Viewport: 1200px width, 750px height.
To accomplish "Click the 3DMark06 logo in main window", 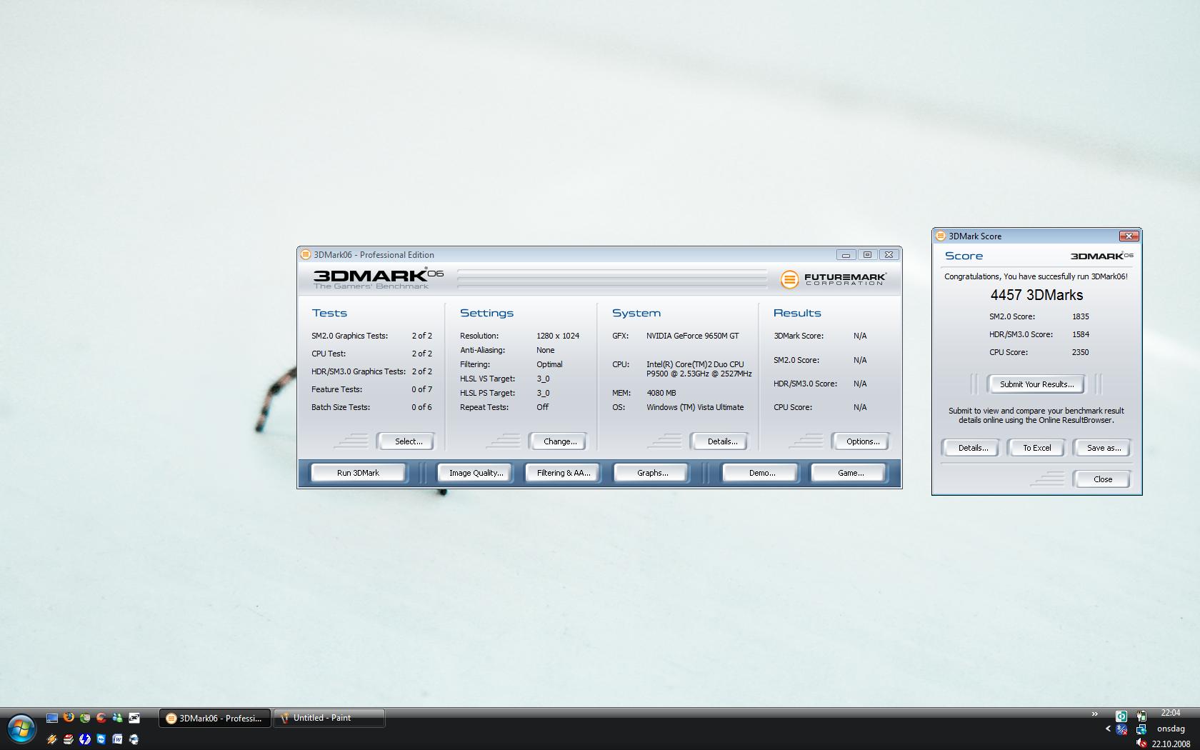I will click(378, 278).
